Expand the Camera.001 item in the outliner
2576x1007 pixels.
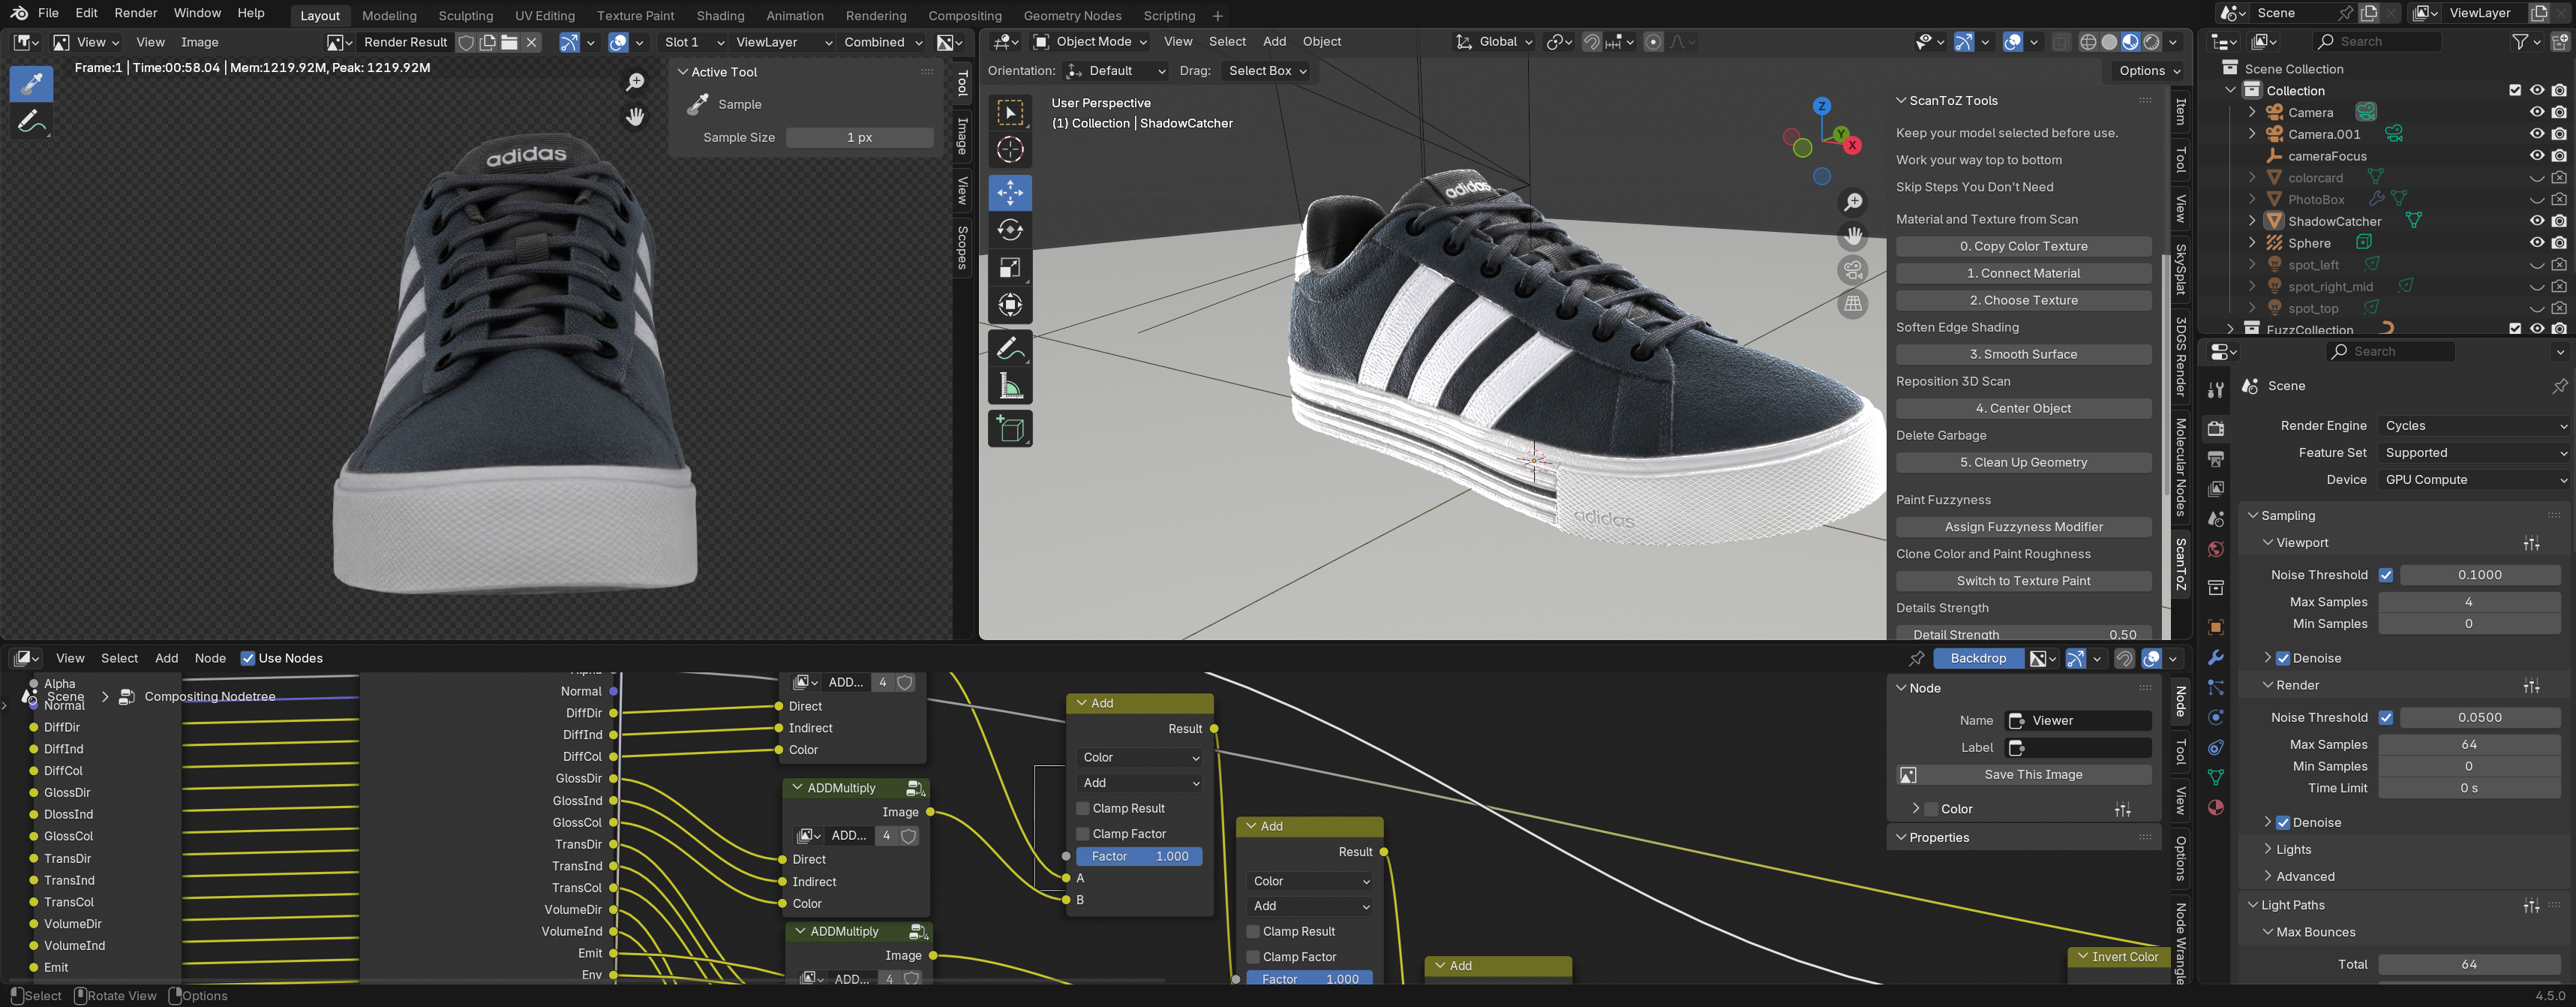(x=2252, y=133)
